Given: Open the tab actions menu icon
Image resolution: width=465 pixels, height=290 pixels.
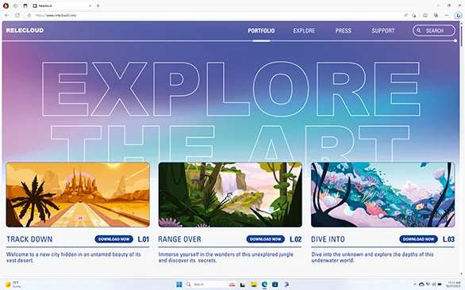Looking at the screenshot, I should point(25,6).
